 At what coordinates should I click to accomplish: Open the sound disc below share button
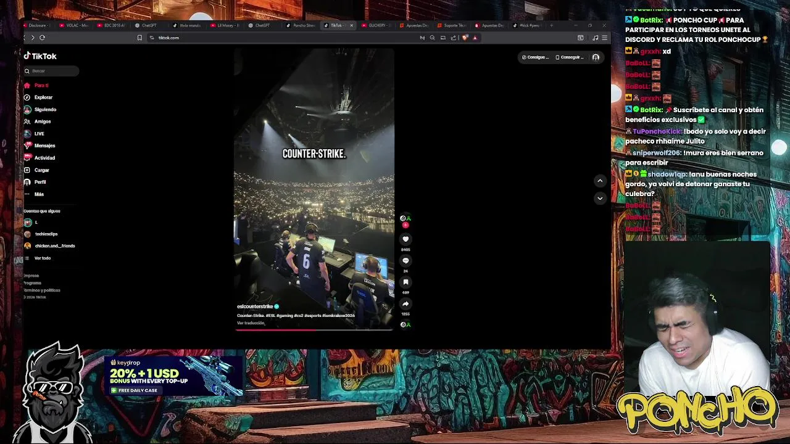pos(405,324)
